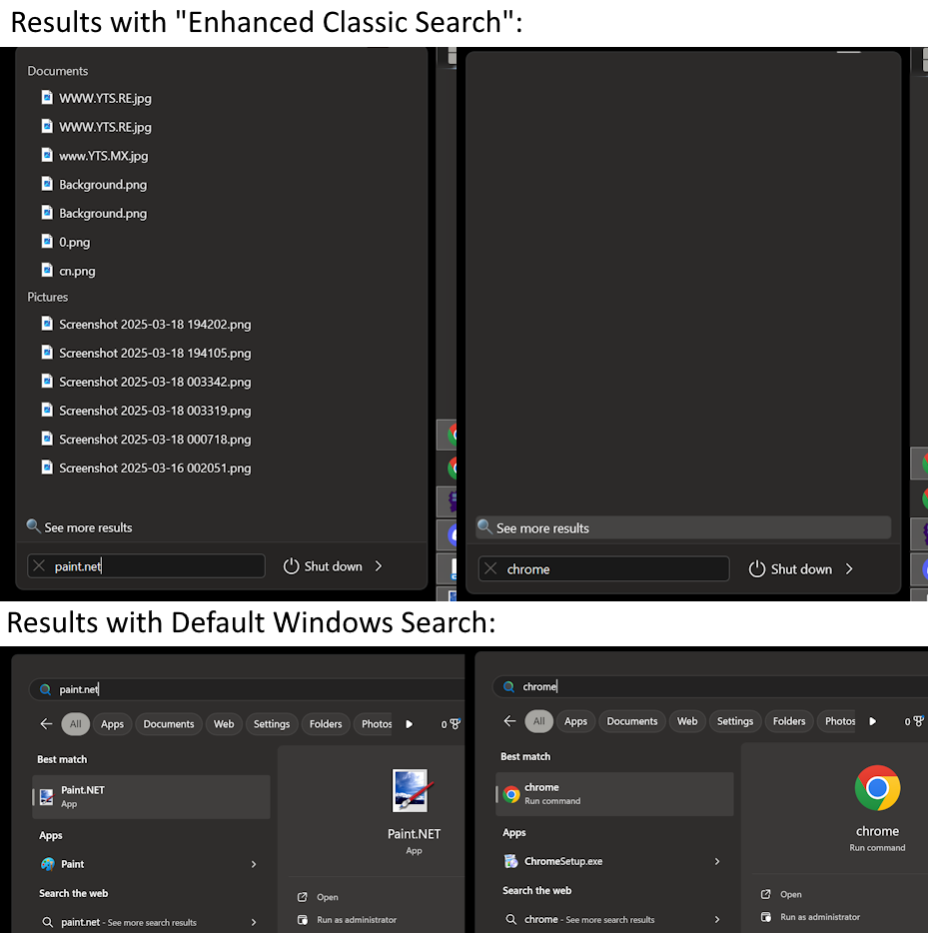
Task: Click the power icon beside the left Shut down
Action: click(291, 565)
